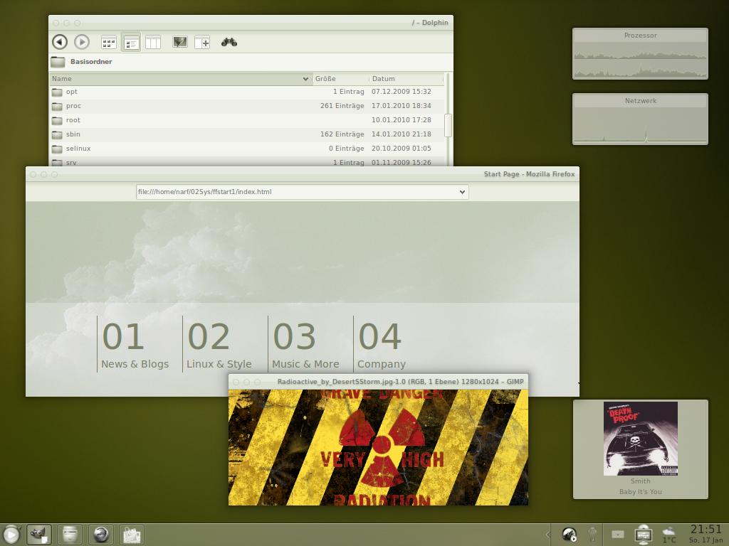Click the 'Smith' artist label
729x546 pixels.
640,481
